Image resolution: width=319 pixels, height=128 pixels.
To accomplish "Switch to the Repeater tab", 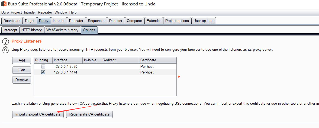I will [76, 21].
